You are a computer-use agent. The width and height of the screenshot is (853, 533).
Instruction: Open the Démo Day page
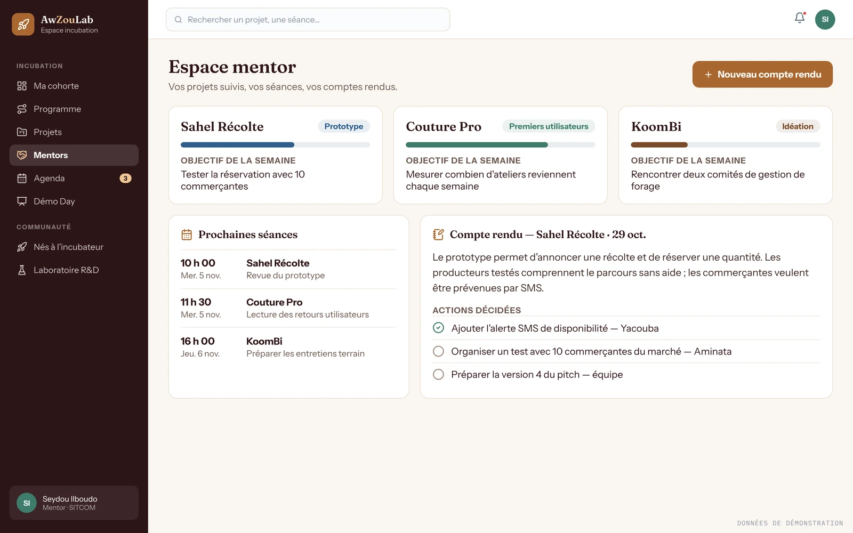click(74, 201)
